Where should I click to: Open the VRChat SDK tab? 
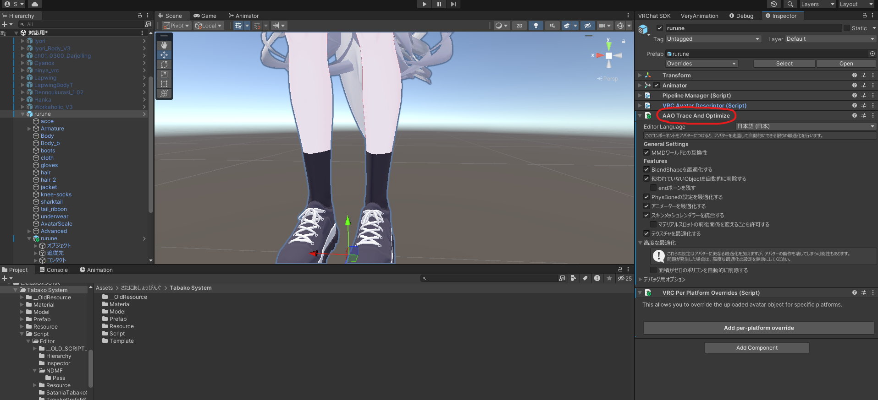(654, 16)
